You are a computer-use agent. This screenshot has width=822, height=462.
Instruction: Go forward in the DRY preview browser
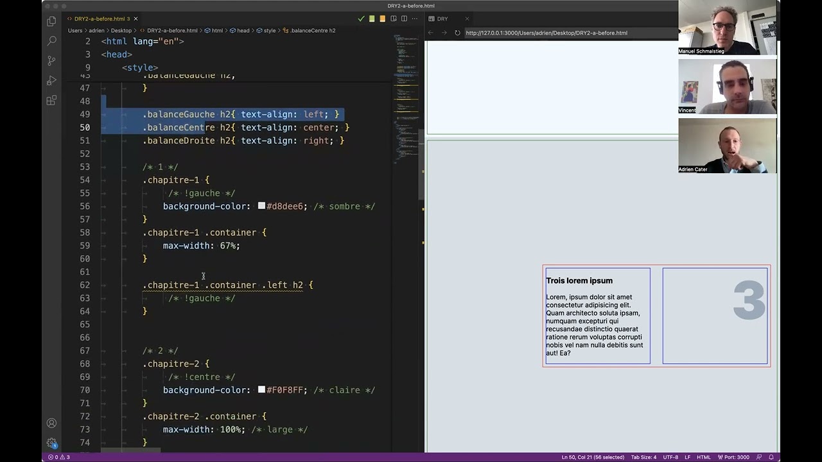click(x=444, y=33)
